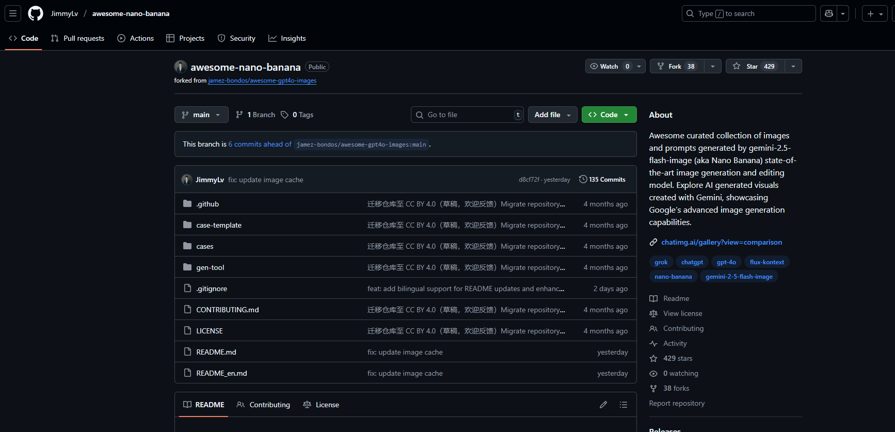The image size is (895, 432).
Task: Open the CONTRIBUTING.md file
Action: click(x=228, y=310)
